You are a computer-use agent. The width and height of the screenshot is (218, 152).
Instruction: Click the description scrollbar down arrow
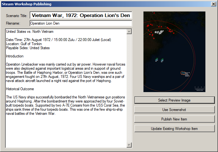click(129, 145)
